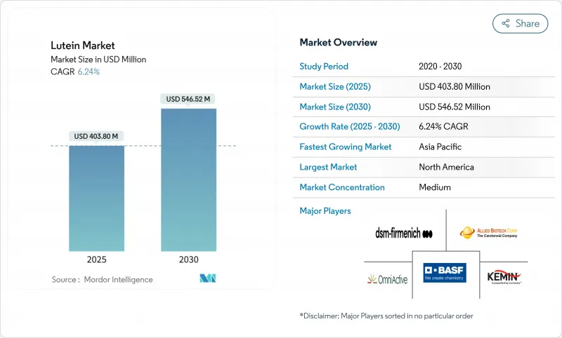Click the Largest Market North America value
Viewport: 562px width, 338px height.
pos(446,167)
